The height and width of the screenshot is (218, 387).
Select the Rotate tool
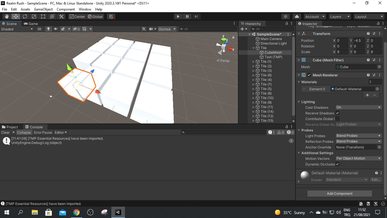pos(25,16)
